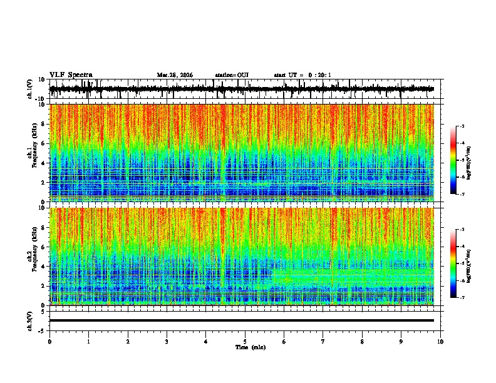
Task: Click the ch.2 spectrogram colour scale bar
Action: pyautogui.click(x=453, y=263)
